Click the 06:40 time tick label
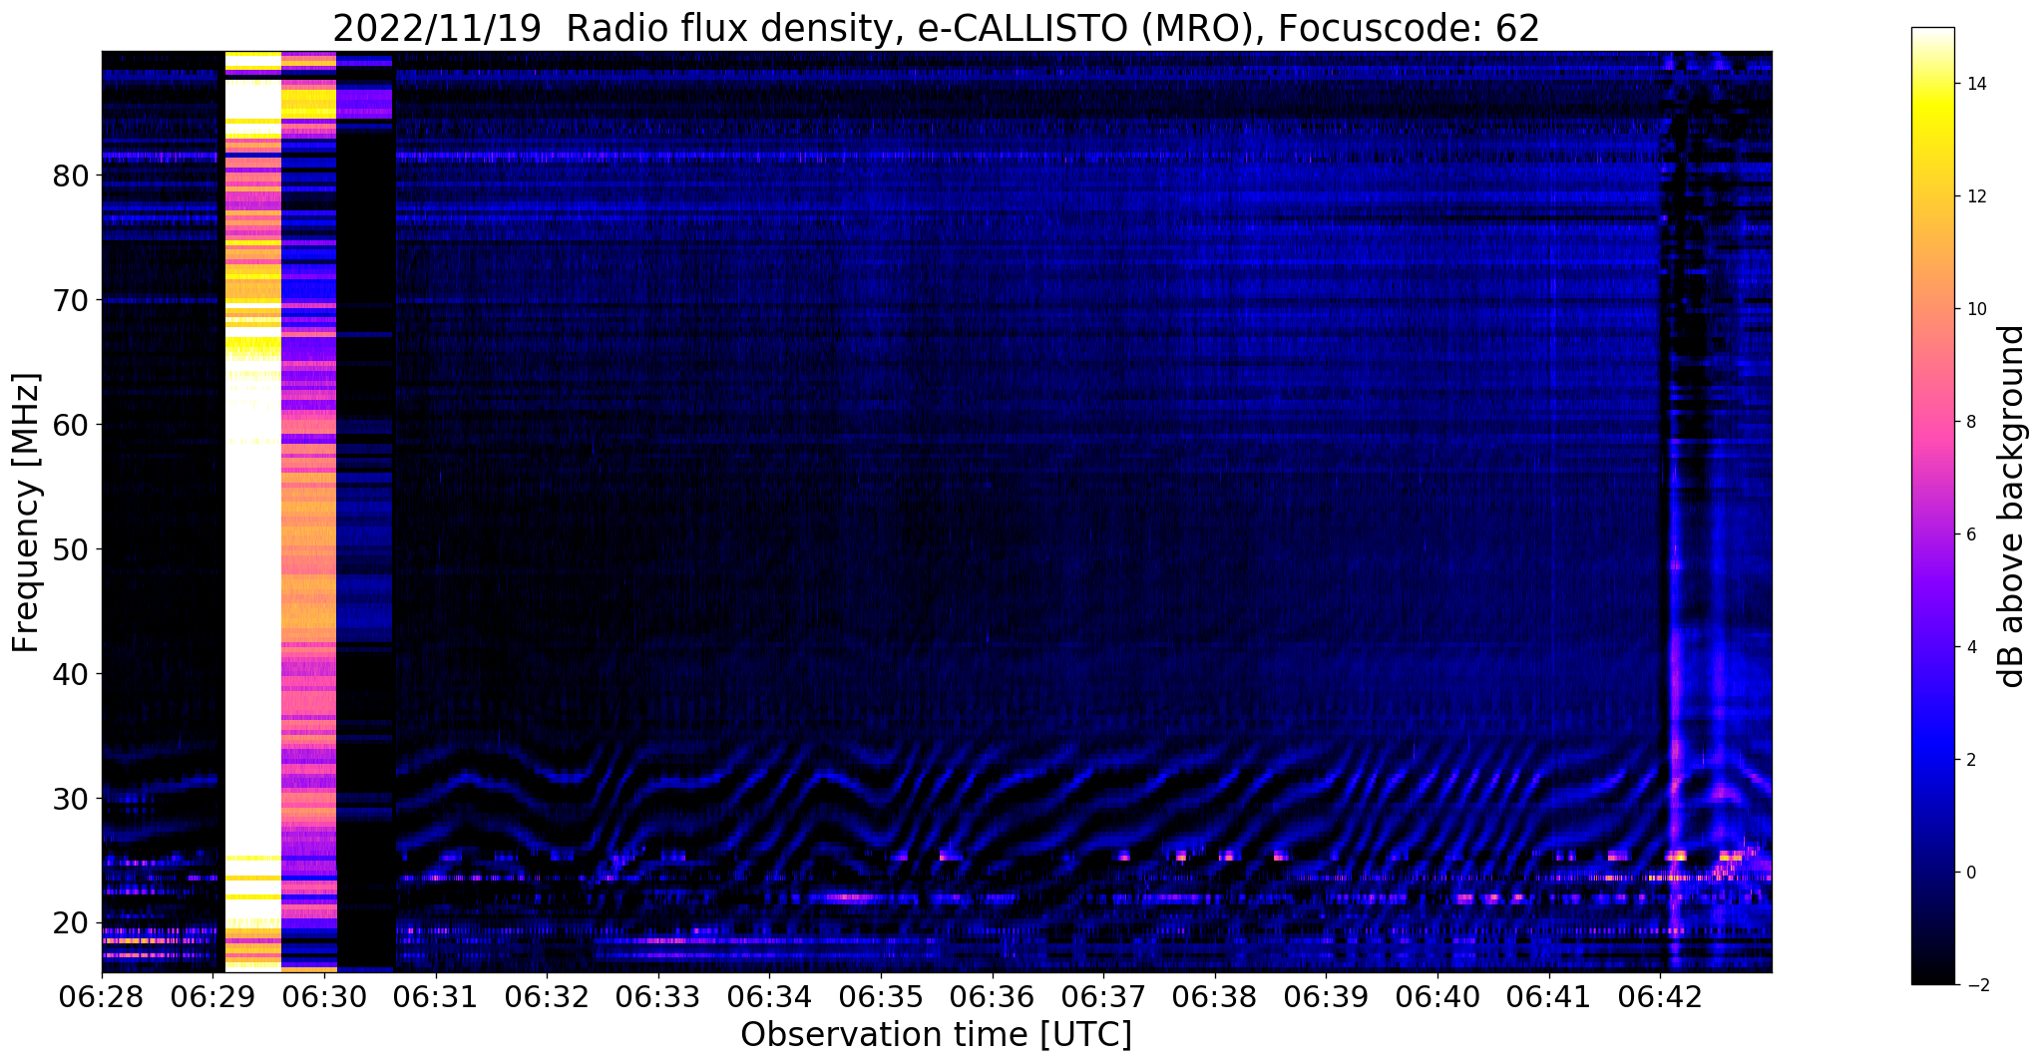The width and height of the screenshot is (2042, 1064). (x=1437, y=997)
